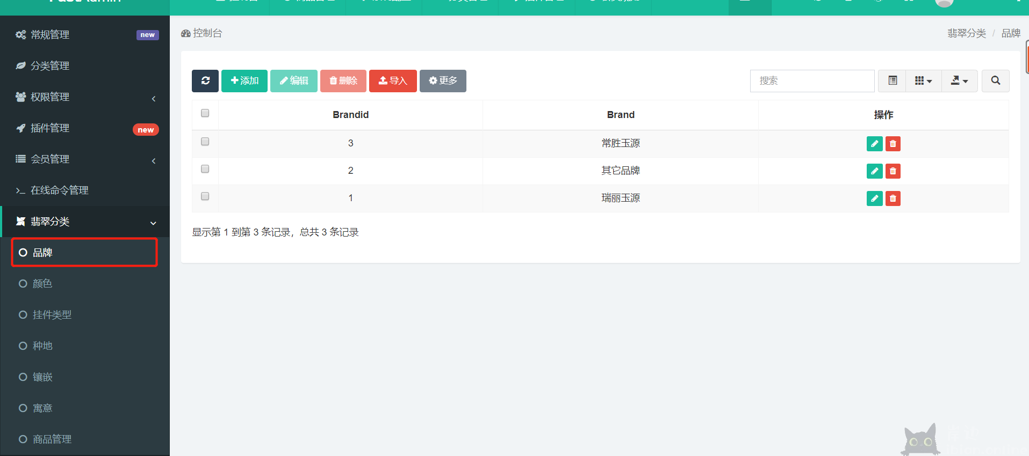Screen dimensions: 1029x456
Task: Open 颜色 in the sidebar menu
Action: [x=42, y=284]
